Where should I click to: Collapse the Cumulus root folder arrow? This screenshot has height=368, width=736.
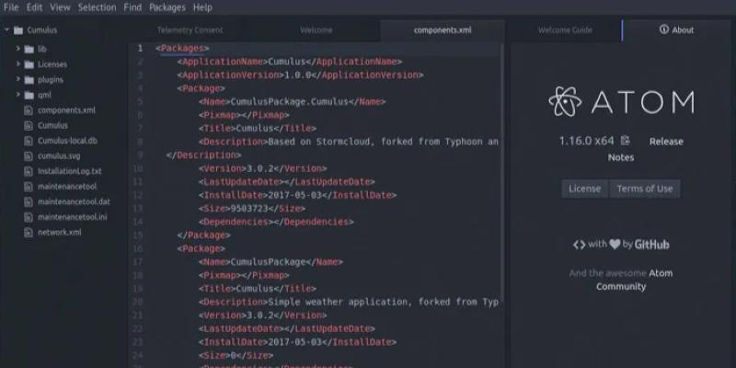pyautogui.click(x=7, y=29)
